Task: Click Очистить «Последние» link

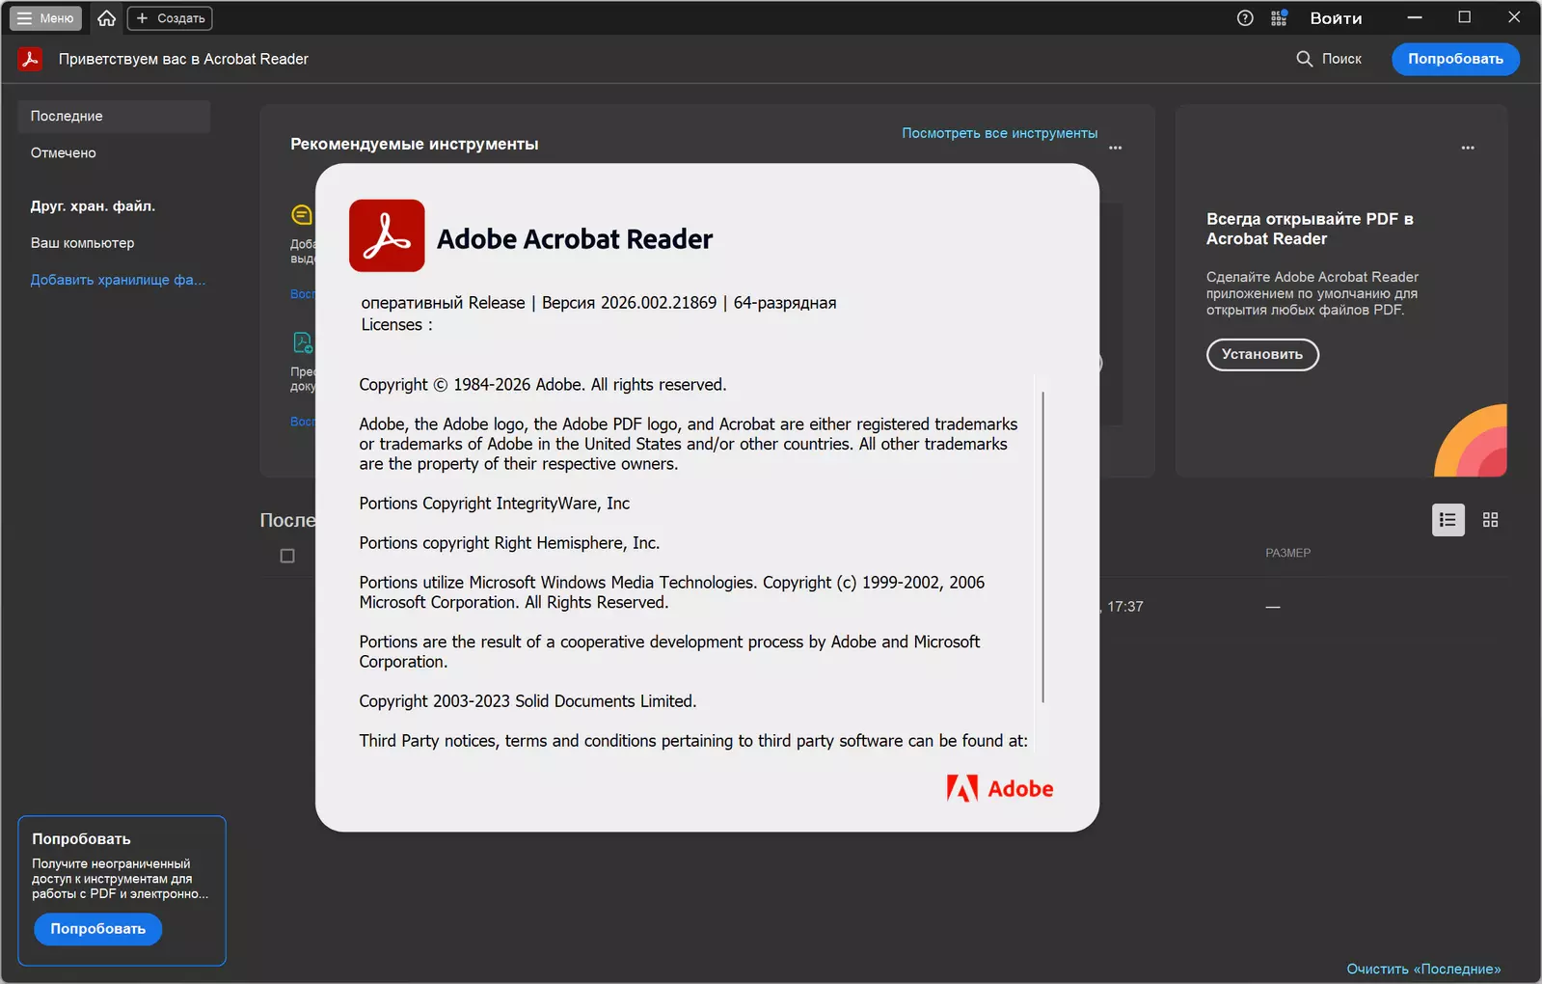Action: click(x=1423, y=969)
